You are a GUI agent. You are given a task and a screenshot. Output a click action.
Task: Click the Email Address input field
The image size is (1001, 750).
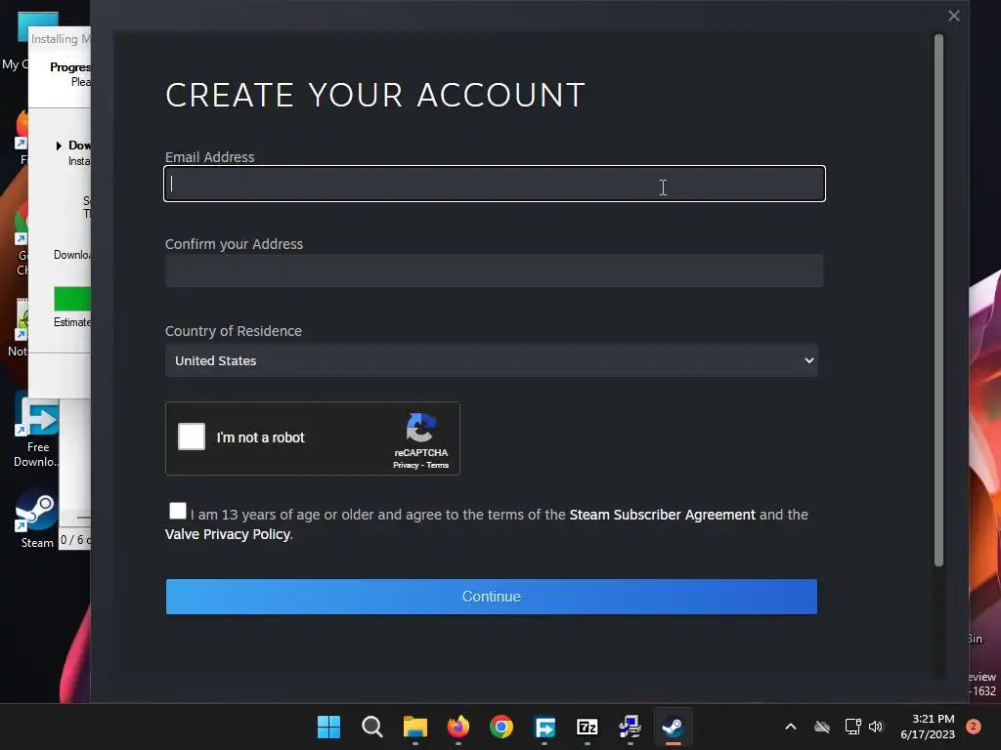[x=494, y=184]
